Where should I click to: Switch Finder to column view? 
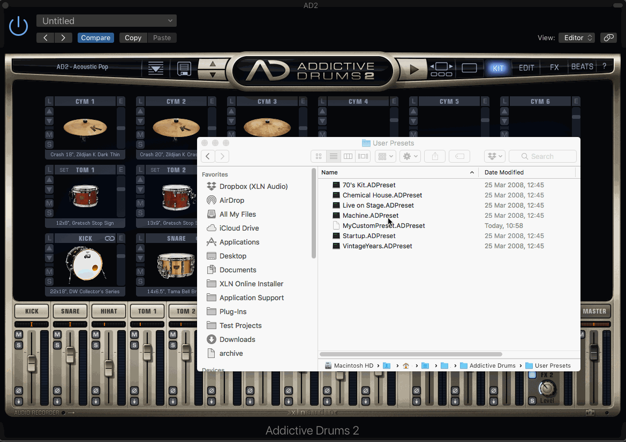[348, 156]
